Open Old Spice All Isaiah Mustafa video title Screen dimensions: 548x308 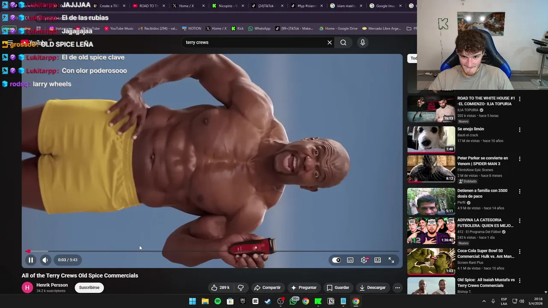(x=486, y=283)
